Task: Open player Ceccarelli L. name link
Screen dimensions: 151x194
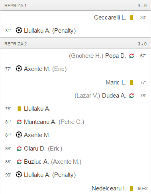Action: pos(110,18)
